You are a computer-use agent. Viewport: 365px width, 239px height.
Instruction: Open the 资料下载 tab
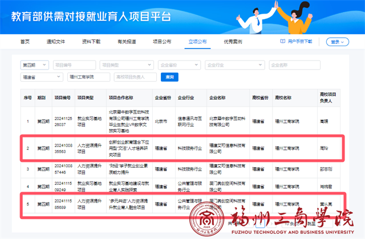pyautogui.click(x=91, y=42)
